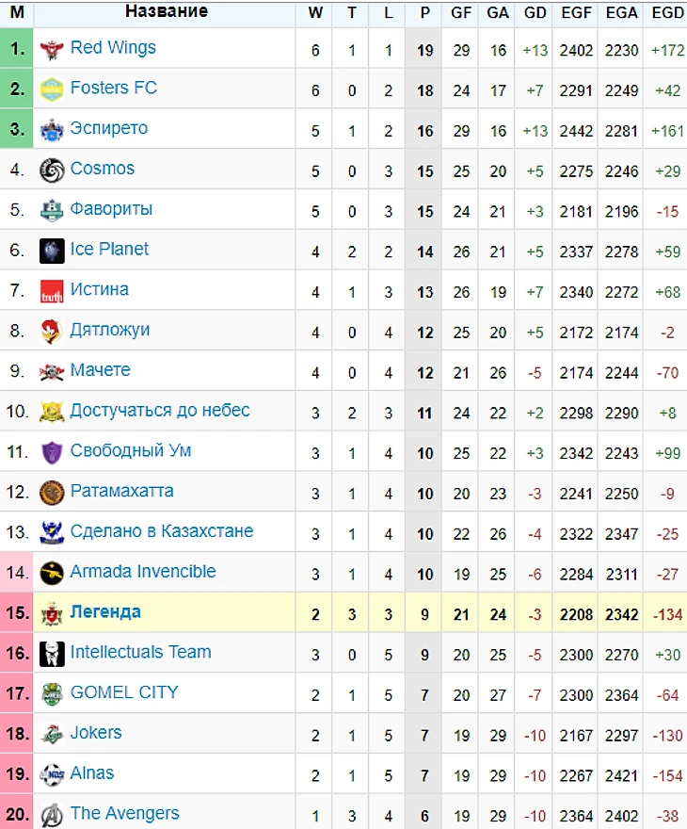Click The Avengers logo icon
Screen dimensions: 687x829
[51, 815]
